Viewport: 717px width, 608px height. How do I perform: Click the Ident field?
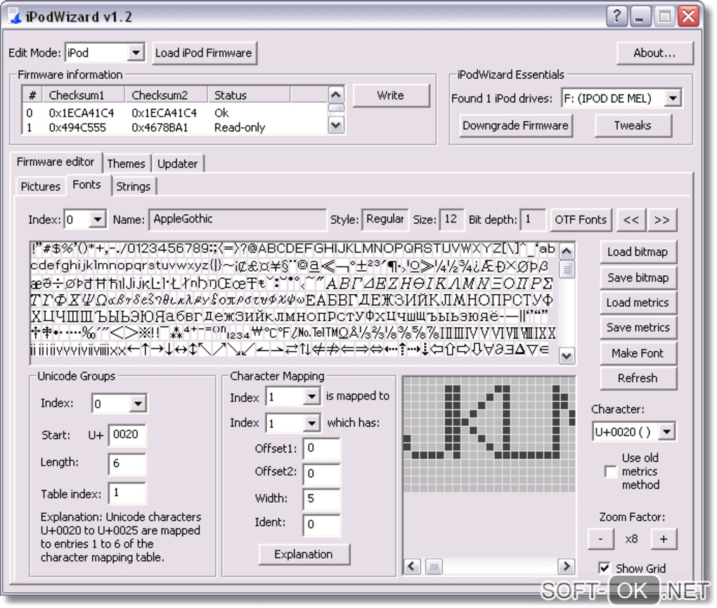(x=321, y=525)
